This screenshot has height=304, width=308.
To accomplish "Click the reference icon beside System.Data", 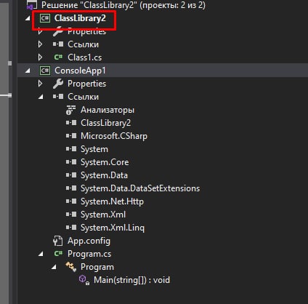I will pos(71,175).
